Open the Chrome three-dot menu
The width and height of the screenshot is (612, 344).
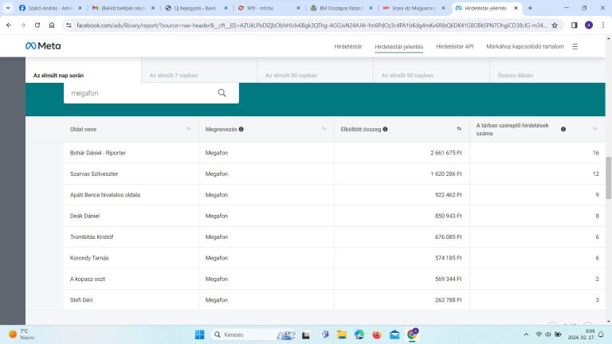[603, 25]
